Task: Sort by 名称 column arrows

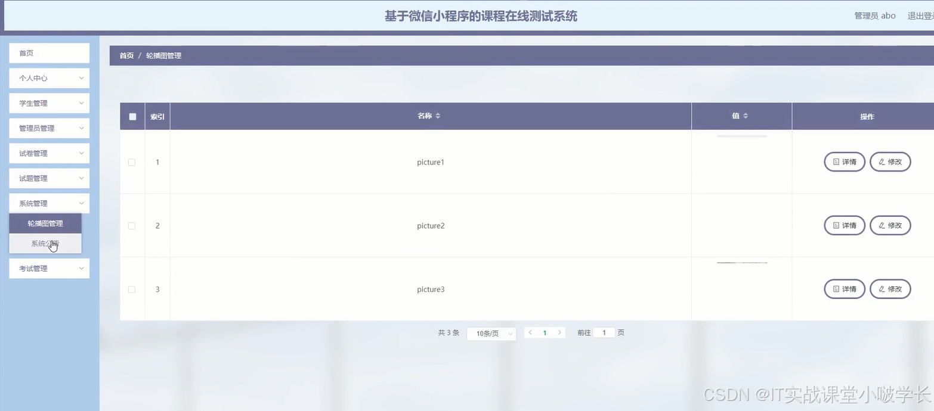Action: pos(438,116)
